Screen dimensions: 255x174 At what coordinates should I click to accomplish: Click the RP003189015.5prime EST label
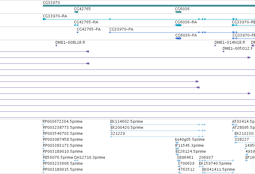[63, 170]
